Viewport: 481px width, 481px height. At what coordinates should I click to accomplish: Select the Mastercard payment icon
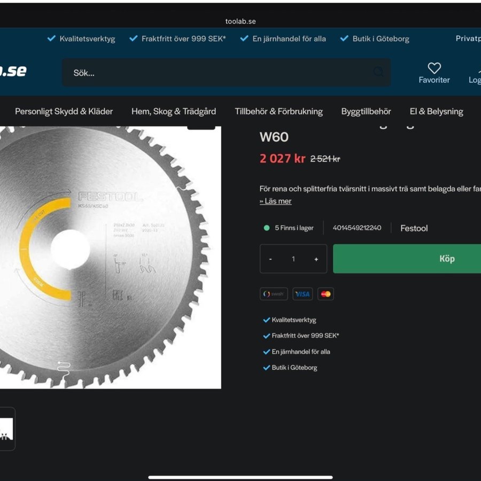325,294
